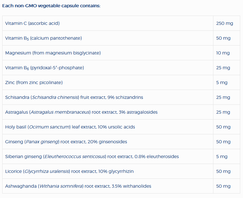Click the Zinc picolinate ingredient text

pyautogui.click(x=34, y=82)
